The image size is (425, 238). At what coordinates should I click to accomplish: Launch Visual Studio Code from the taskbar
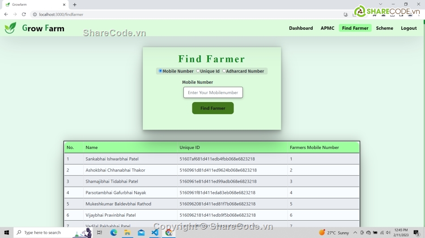[x=155, y=233]
